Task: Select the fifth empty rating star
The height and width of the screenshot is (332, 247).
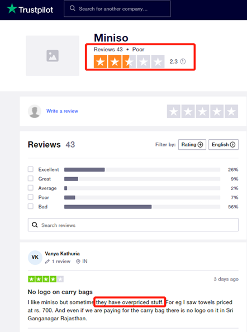Action: tap(231, 111)
